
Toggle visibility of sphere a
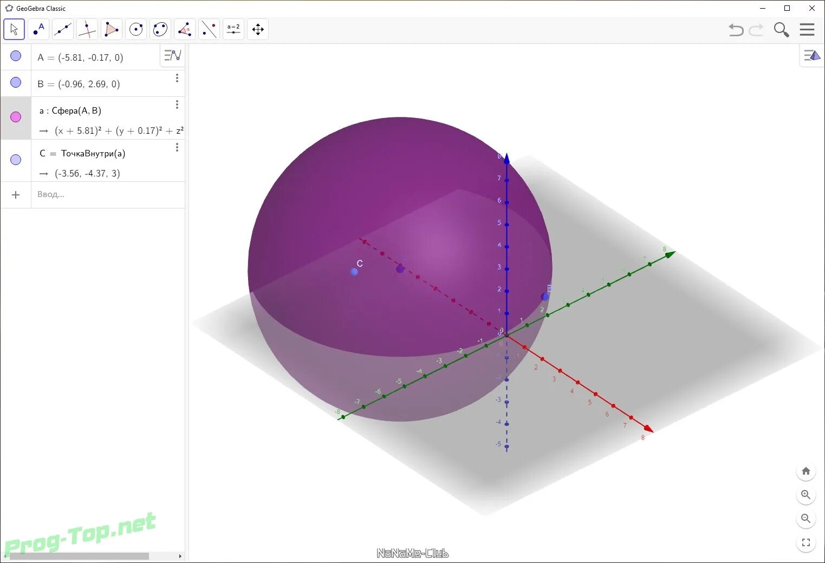(16, 117)
